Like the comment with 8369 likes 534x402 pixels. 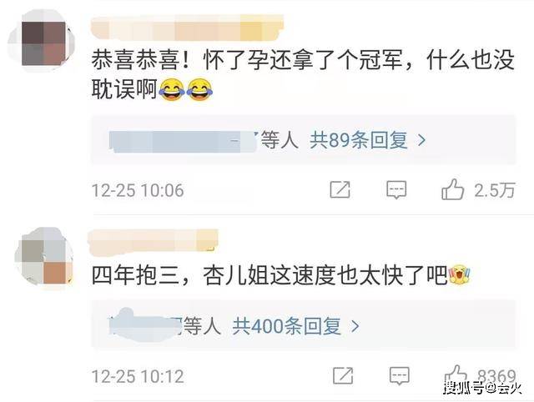click(456, 374)
